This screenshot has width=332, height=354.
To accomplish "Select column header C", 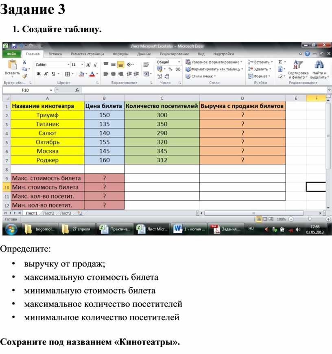I will (x=162, y=98).
